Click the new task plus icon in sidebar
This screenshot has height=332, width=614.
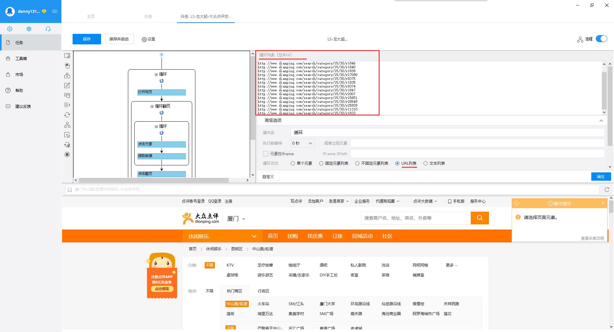tap(10, 29)
